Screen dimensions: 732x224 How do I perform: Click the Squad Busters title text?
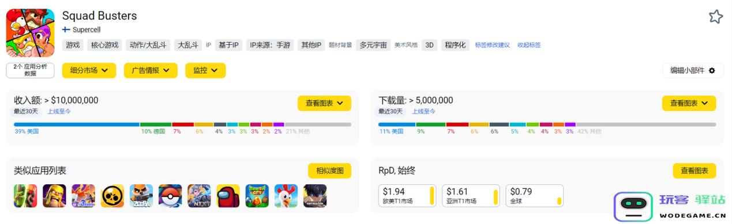tap(99, 16)
